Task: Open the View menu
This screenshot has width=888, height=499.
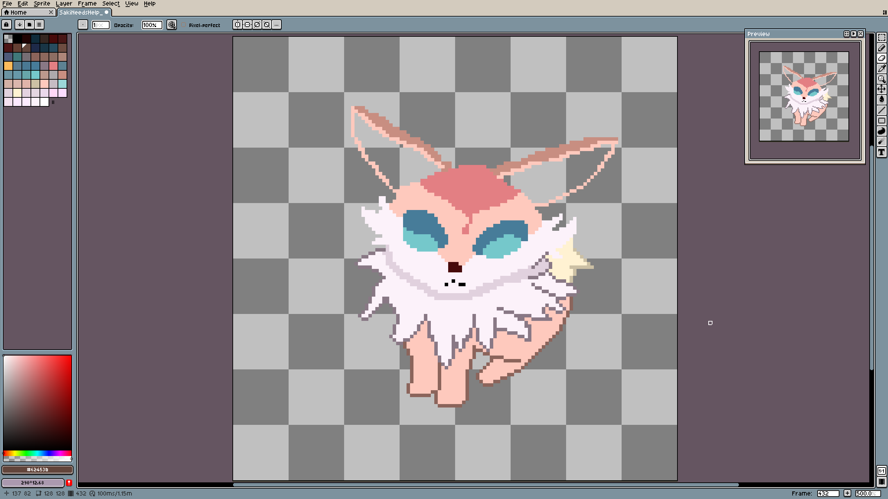Action: coord(132,3)
